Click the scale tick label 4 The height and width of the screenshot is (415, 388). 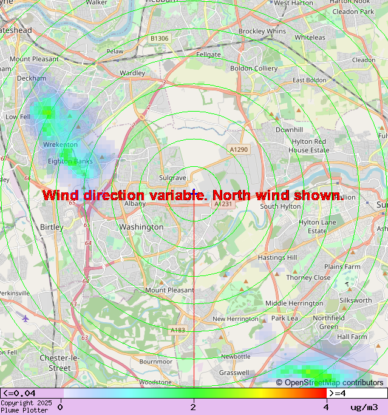(326, 407)
